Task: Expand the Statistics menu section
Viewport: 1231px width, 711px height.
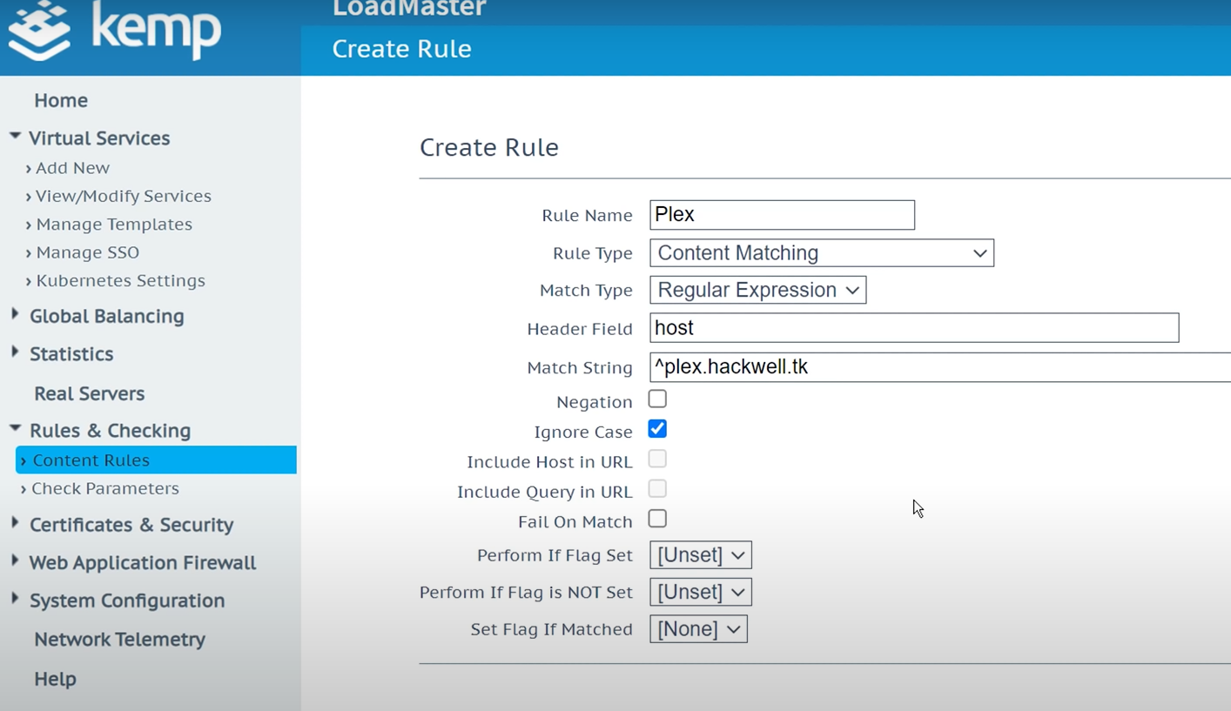Action: tap(15, 352)
